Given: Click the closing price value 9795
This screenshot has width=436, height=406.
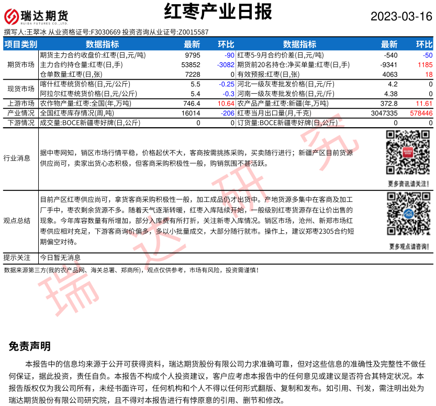Looking at the screenshot, I should pos(193,55).
